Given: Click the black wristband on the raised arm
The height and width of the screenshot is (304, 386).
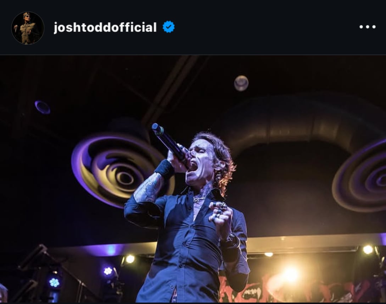Looking at the screenshot, I should (x=165, y=169).
